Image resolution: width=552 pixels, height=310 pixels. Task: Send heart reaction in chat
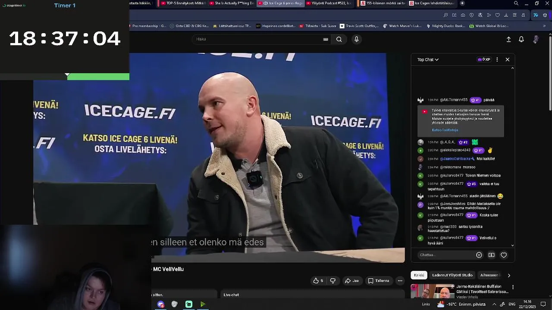[x=504, y=255]
